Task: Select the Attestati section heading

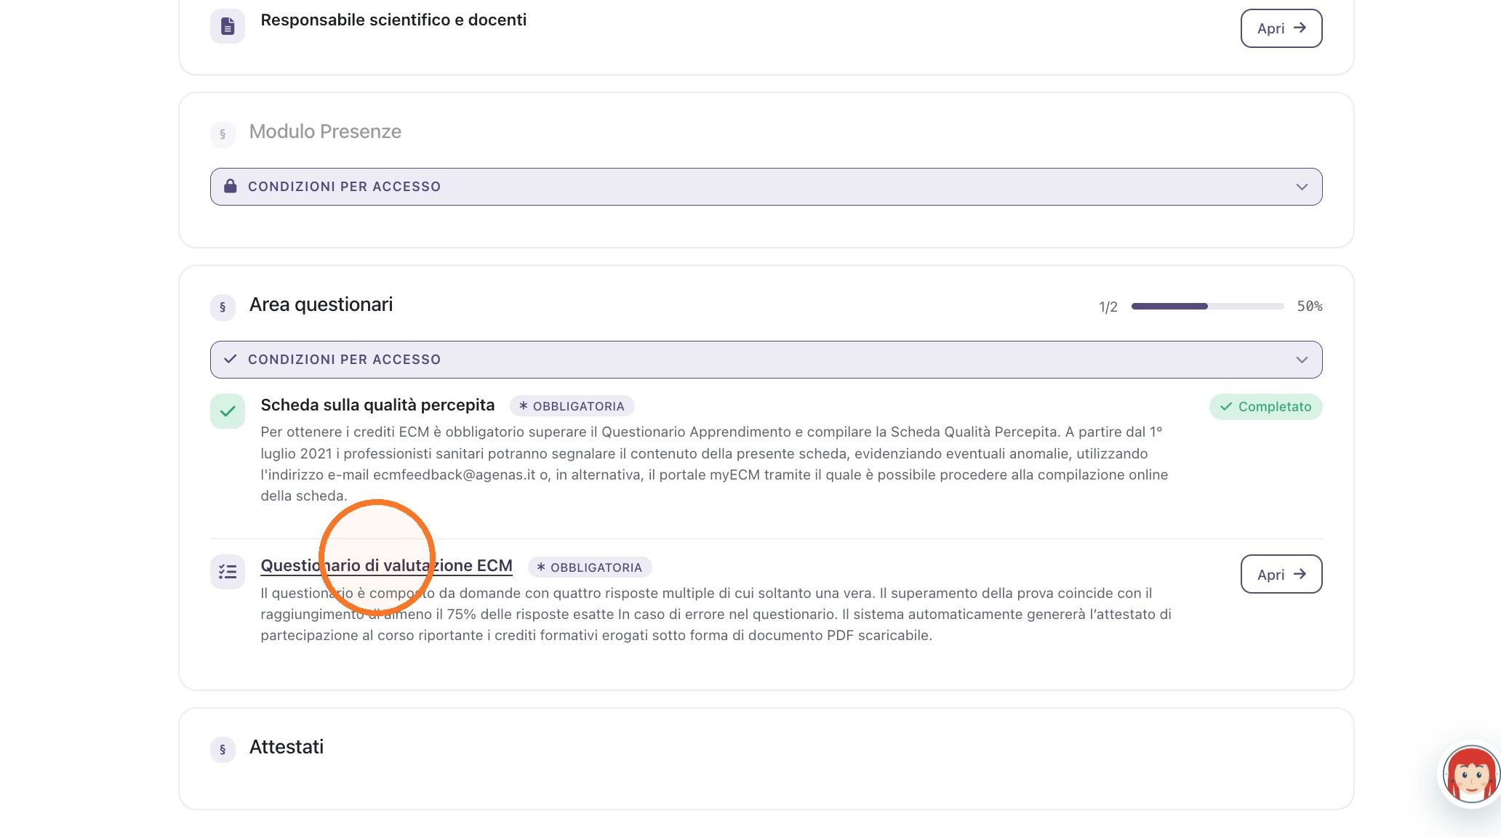Action: [x=286, y=747]
